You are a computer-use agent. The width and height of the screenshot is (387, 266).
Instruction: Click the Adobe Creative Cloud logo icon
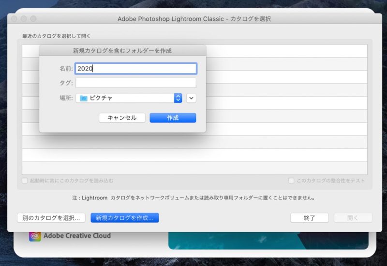point(35,236)
